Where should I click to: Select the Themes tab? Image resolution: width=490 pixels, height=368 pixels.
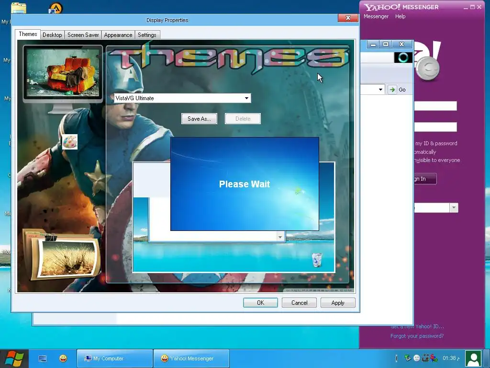point(28,34)
